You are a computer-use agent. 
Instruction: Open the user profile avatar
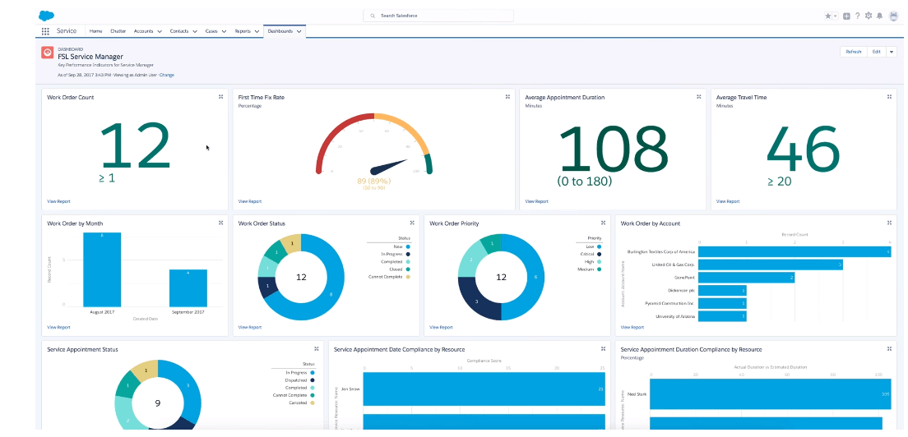(893, 16)
